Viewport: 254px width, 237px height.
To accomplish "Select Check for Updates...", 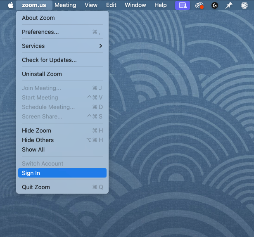I will click(62, 60).
